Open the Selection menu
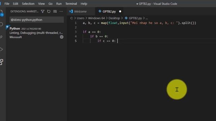The image size is (216, 121). point(28,4)
